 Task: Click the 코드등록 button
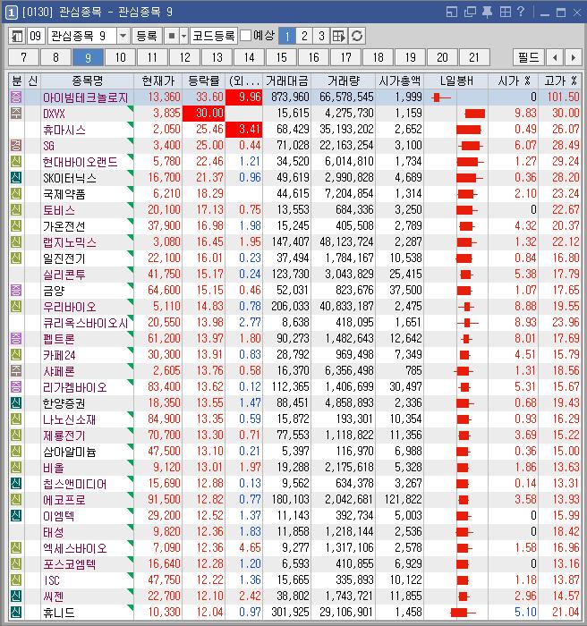[214, 37]
